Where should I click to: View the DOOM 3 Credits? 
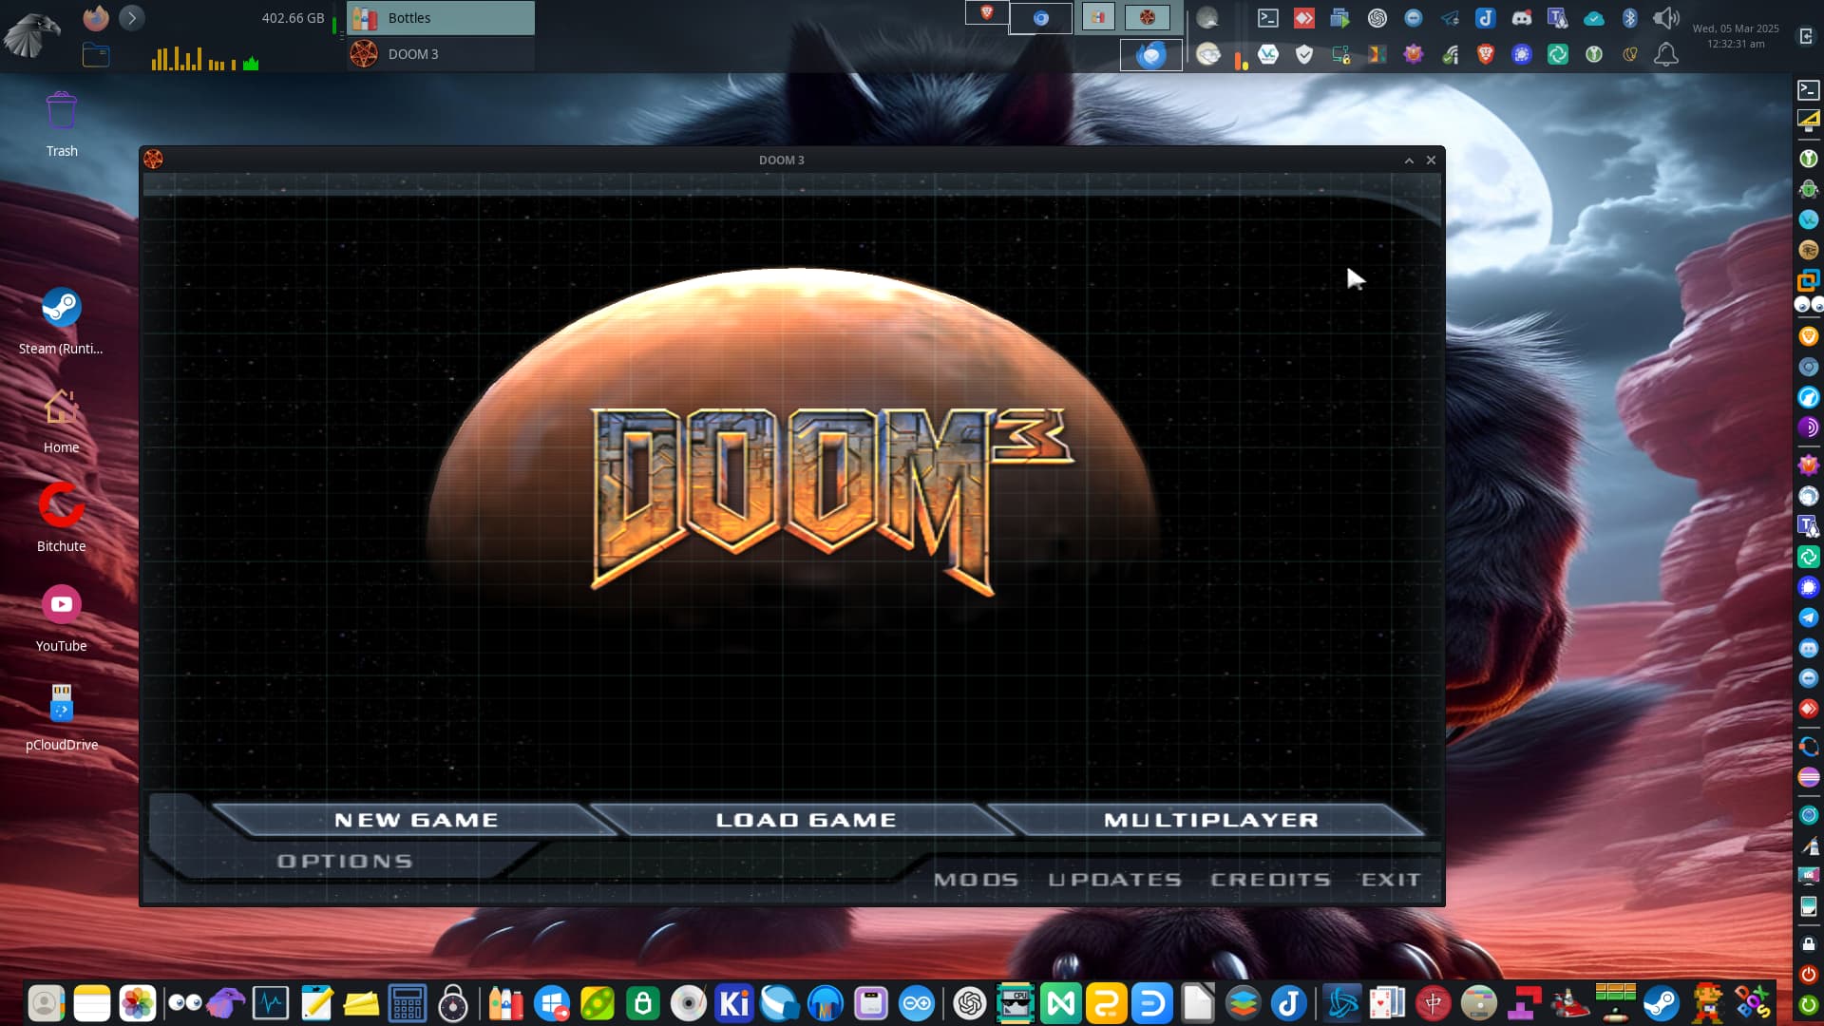1270,880
